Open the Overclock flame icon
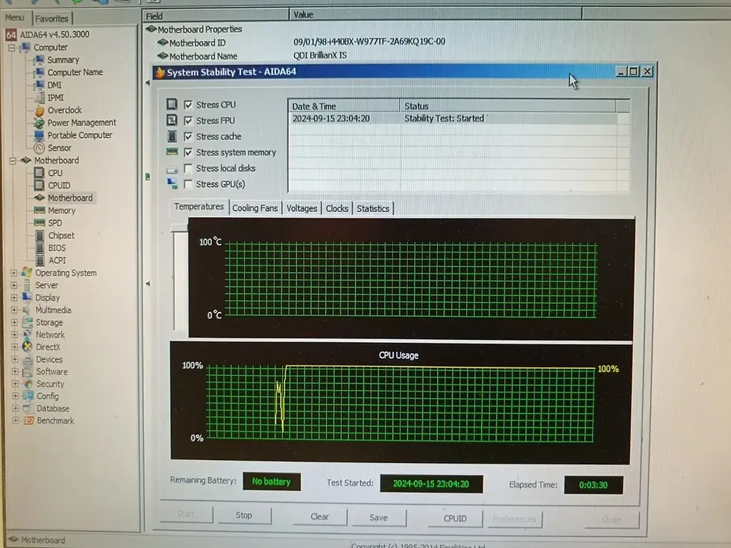The height and width of the screenshot is (548, 731). 40,110
